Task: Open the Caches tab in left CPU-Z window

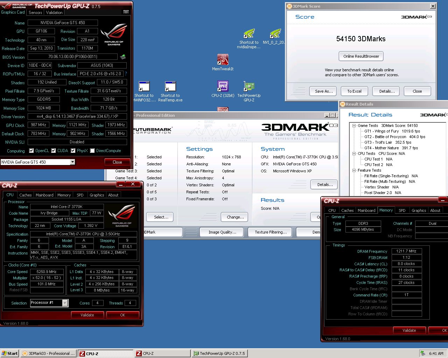Action: (x=26, y=195)
